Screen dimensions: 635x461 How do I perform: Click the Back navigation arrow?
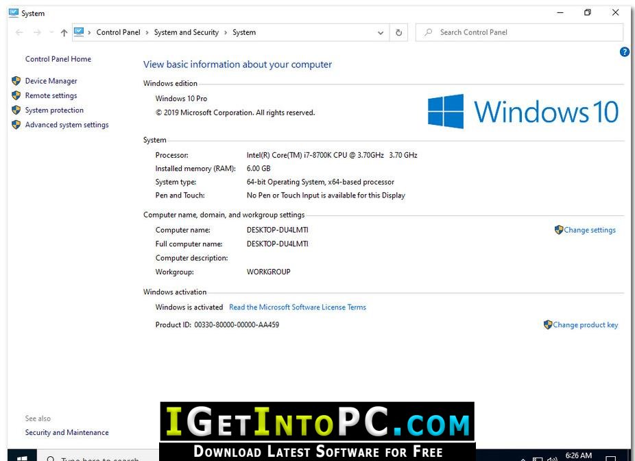pyautogui.click(x=19, y=32)
